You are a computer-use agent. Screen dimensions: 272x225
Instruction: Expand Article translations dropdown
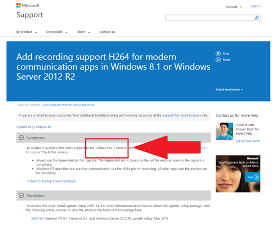229,89
